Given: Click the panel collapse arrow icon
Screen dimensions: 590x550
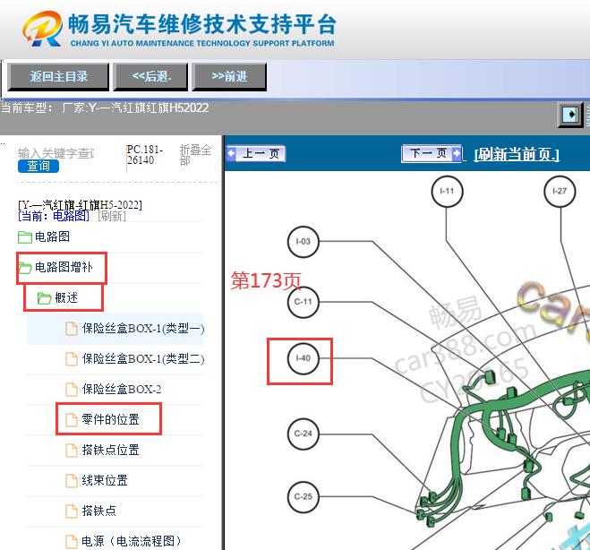Looking at the screenshot, I should click(x=570, y=115).
